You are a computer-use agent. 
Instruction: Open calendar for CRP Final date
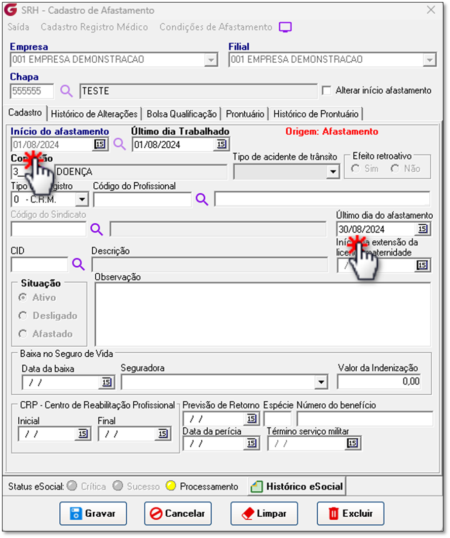coord(163,434)
